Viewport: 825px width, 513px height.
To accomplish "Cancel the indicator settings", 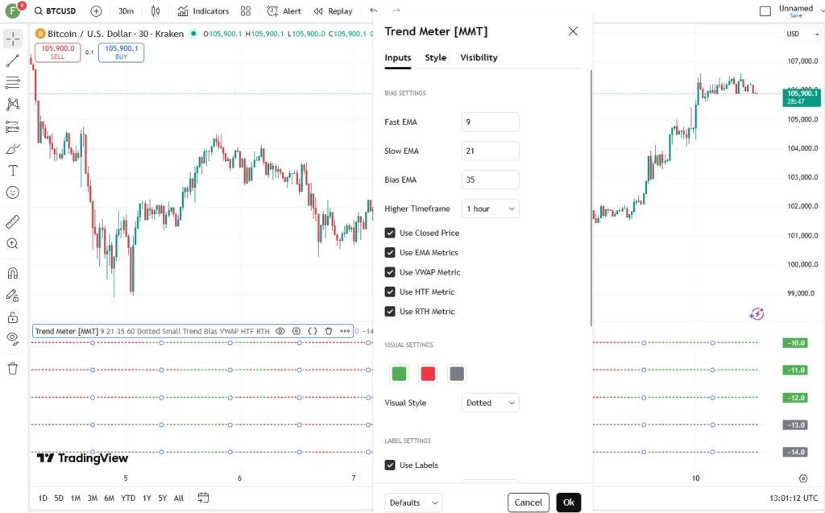I will coord(529,503).
